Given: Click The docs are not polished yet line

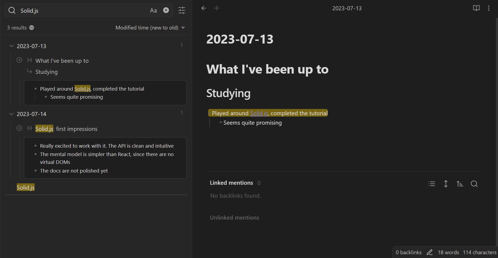Looking at the screenshot, I should click(74, 171).
